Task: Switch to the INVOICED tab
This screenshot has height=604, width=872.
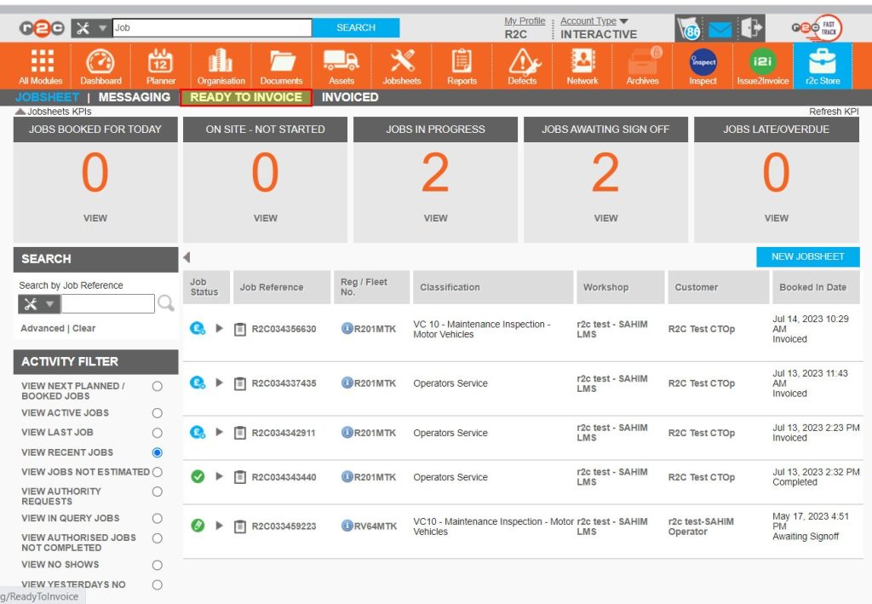Action: [x=349, y=97]
